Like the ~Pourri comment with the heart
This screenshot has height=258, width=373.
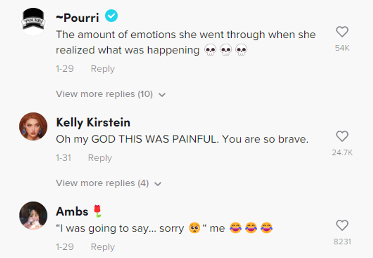tap(342, 32)
